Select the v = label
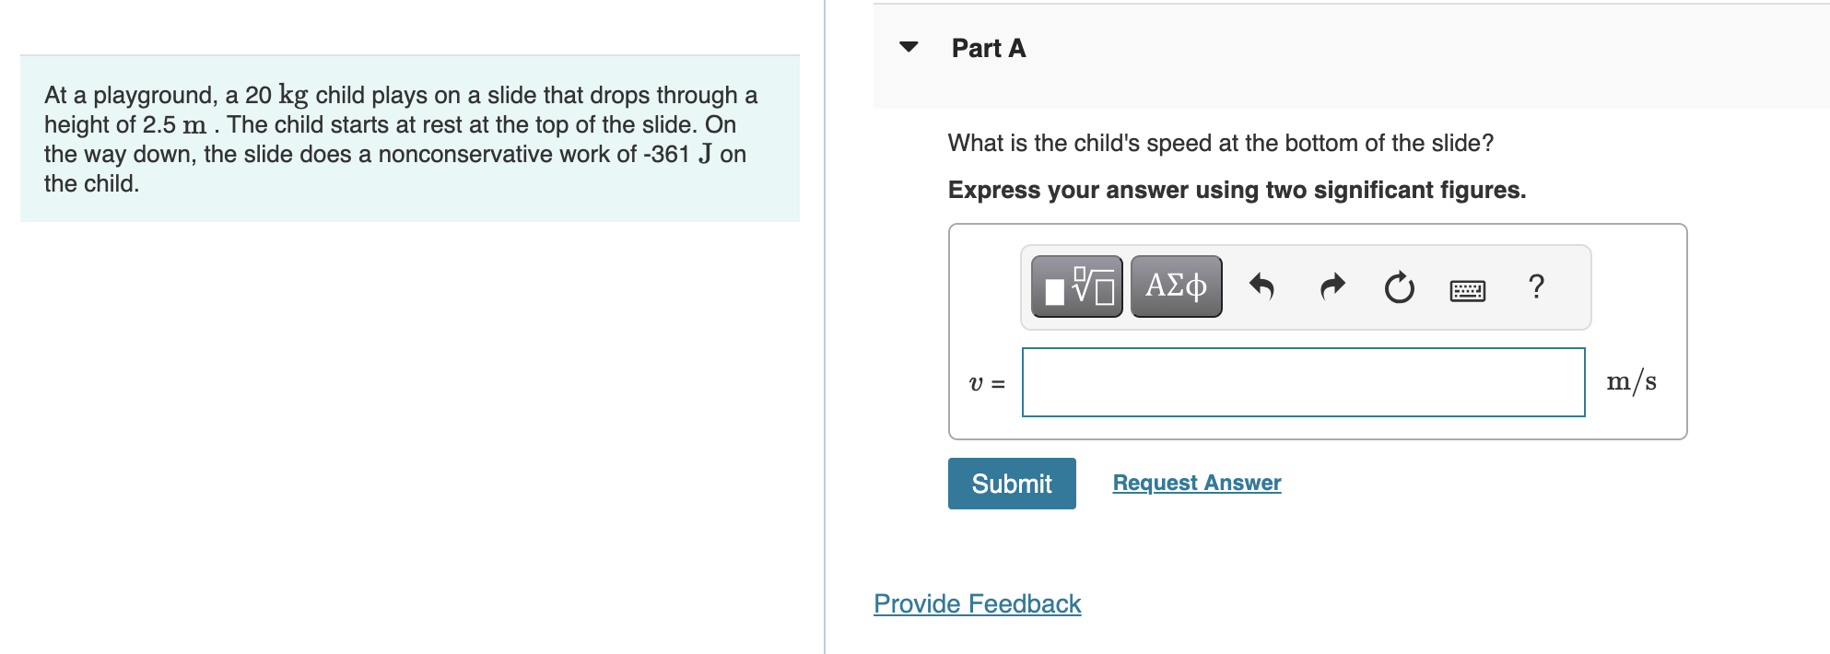Image resolution: width=1830 pixels, height=654 pixels. [x=986, y=381]
